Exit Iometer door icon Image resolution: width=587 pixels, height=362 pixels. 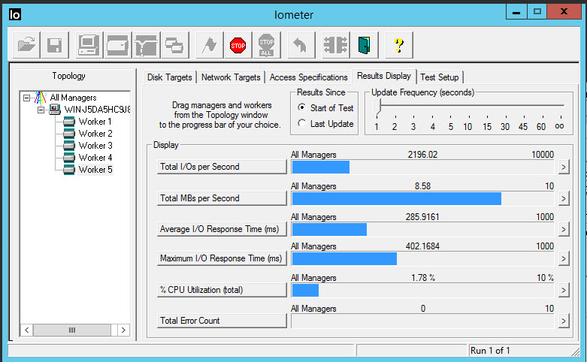point(365,45)
